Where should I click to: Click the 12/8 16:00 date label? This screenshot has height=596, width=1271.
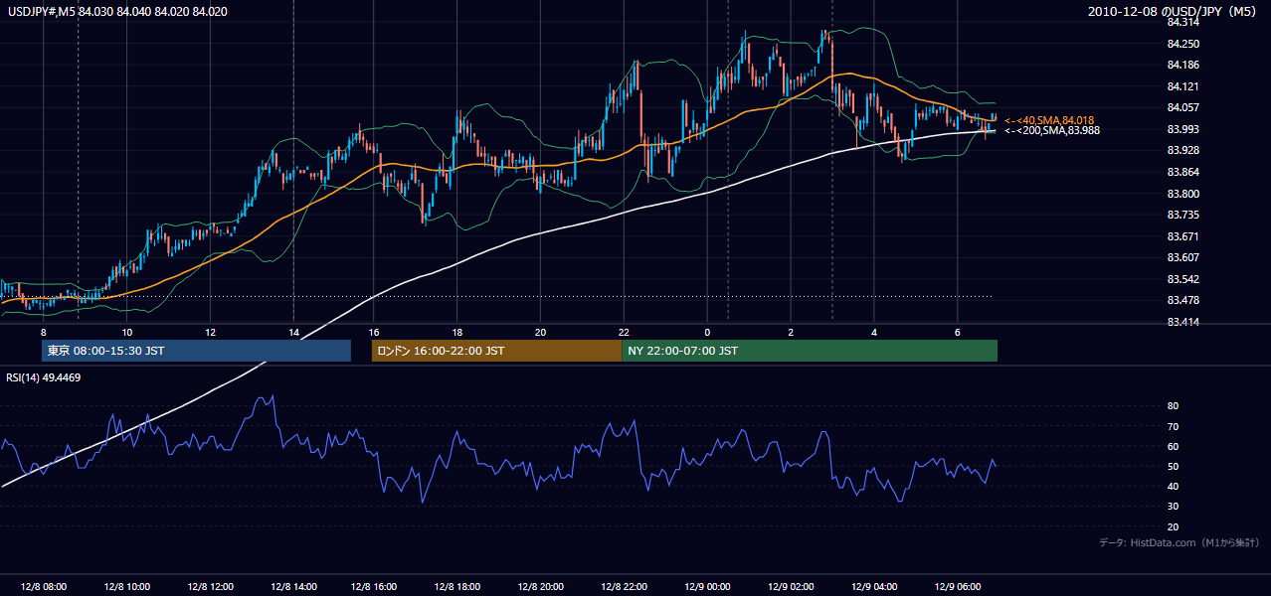[373, 586]
